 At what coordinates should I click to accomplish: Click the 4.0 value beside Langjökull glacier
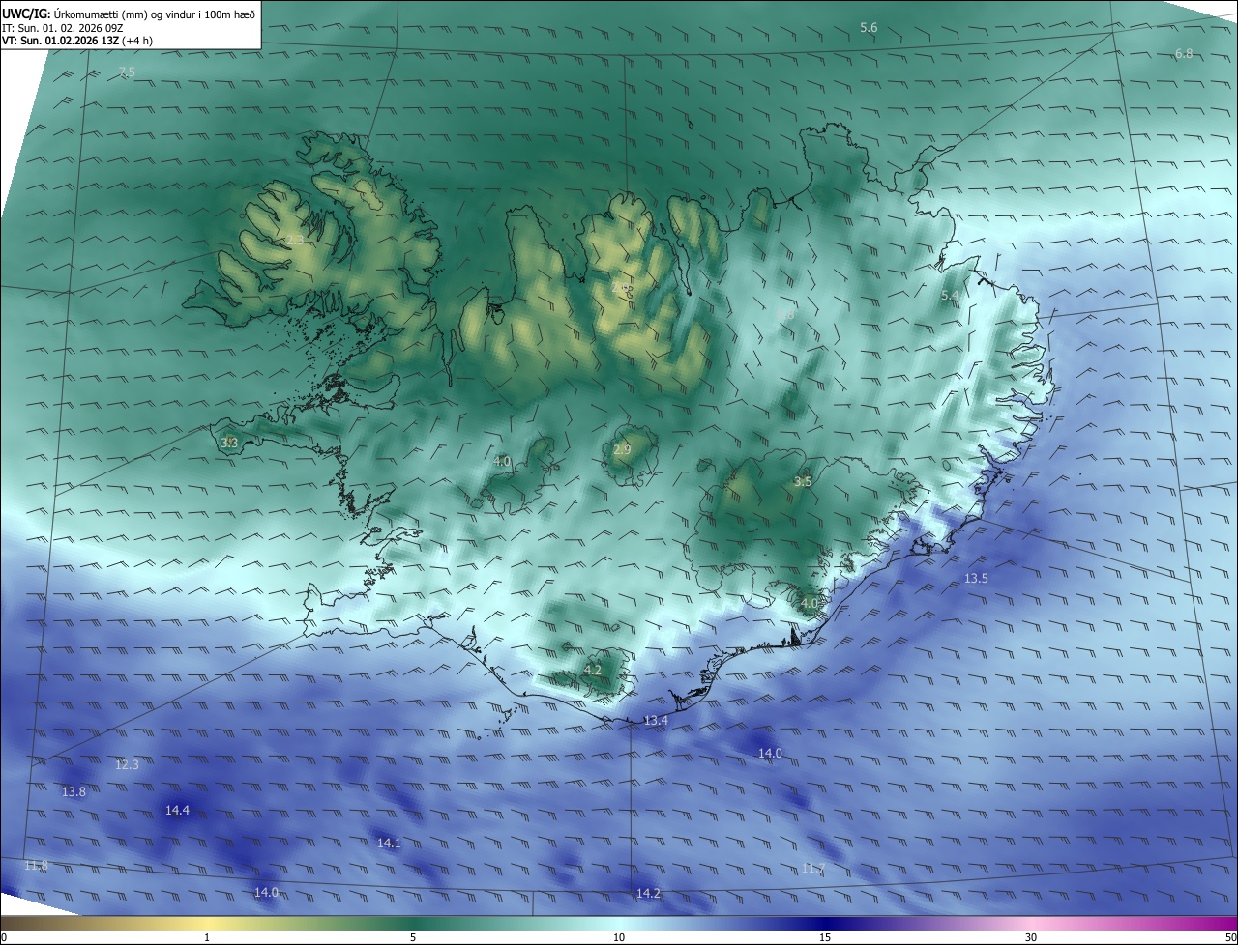pos(502,462)
